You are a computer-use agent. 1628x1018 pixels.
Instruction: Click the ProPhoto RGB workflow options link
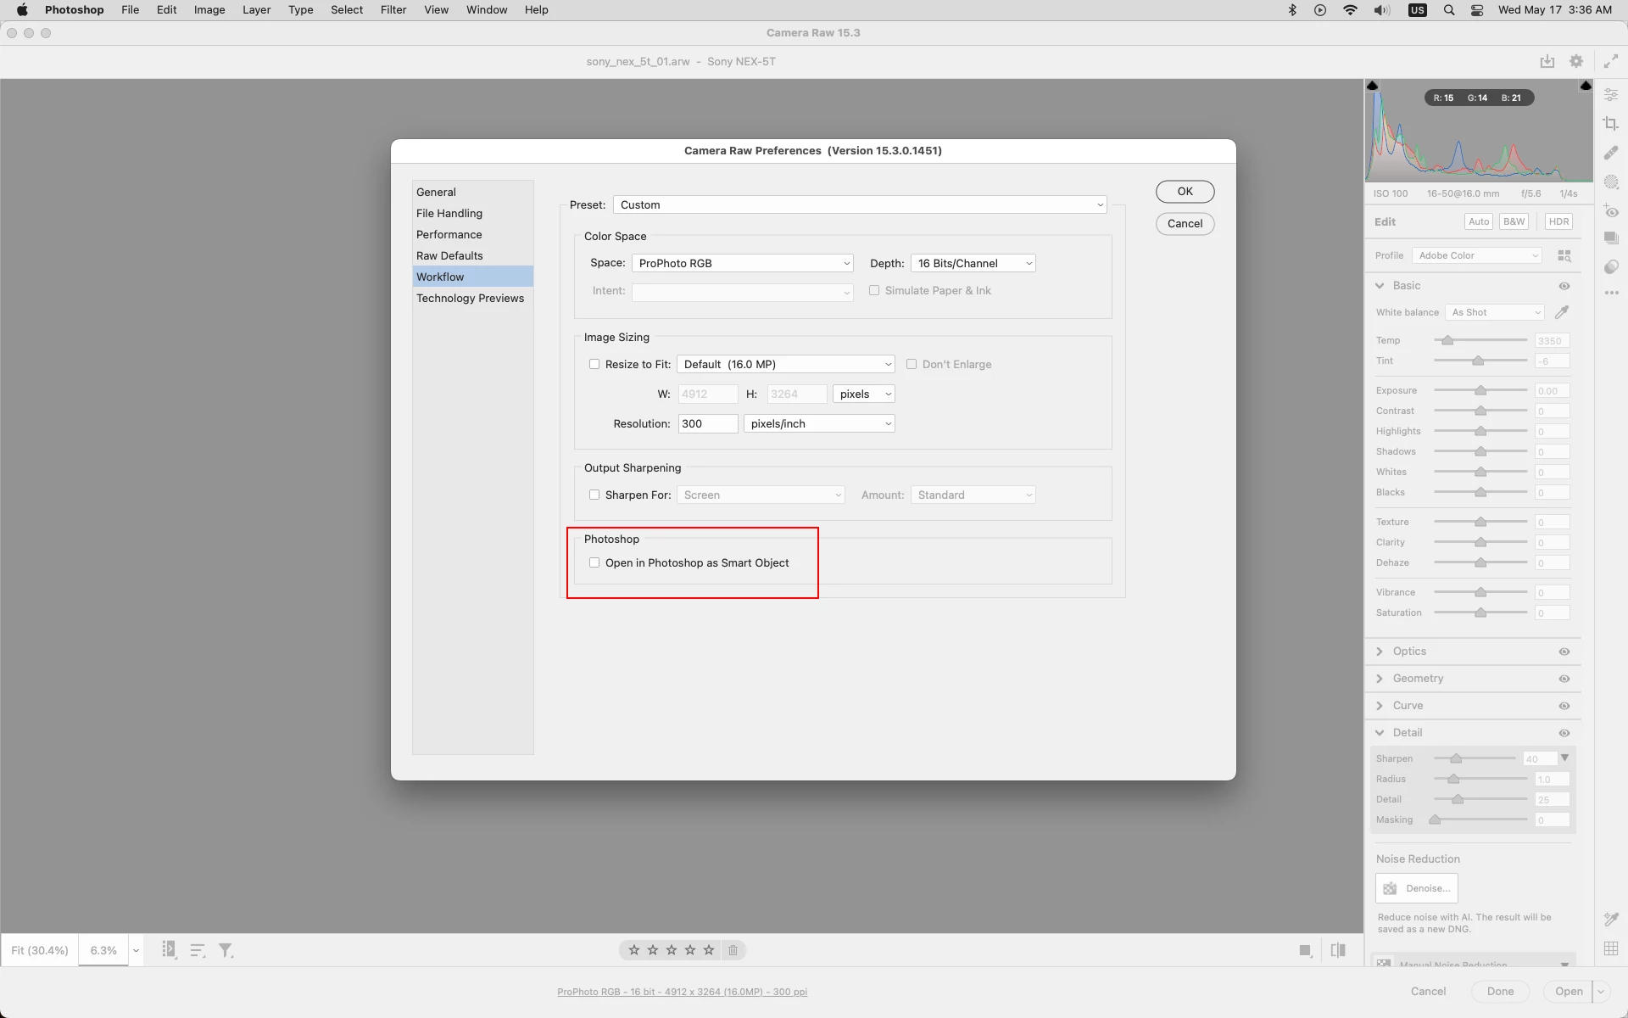682,992
